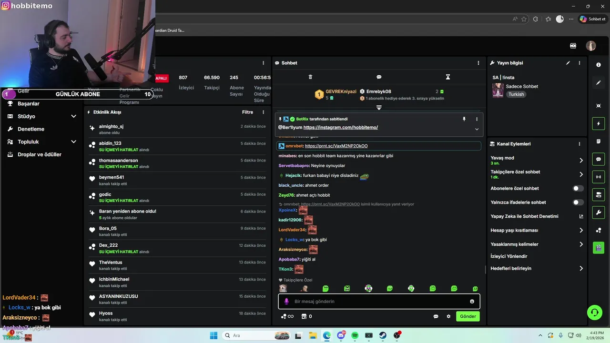Click the three-circles points icon in the right sidebar
610x343 pixels.
(x=599, y=230)
